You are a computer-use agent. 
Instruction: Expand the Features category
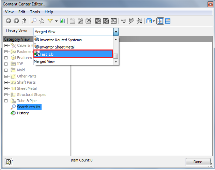coord(6,58)
